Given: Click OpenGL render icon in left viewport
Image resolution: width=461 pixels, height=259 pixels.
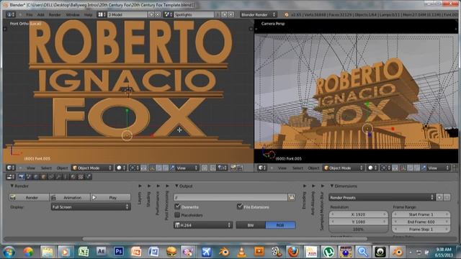Looking at the screenshot, I should click(x=233, y=168).
